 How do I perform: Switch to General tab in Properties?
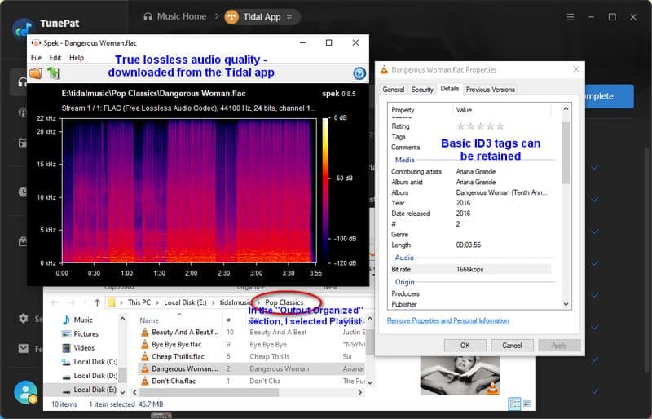393,90
